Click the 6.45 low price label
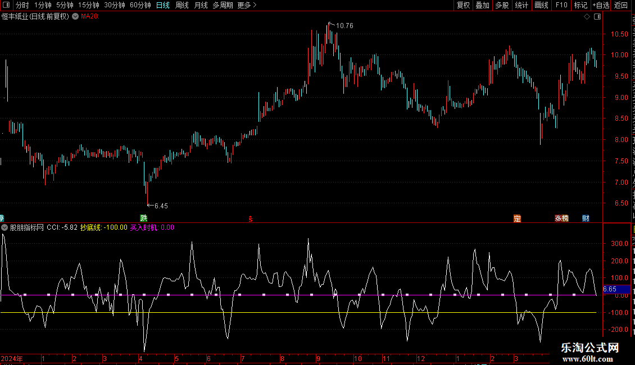 point(161,206)
